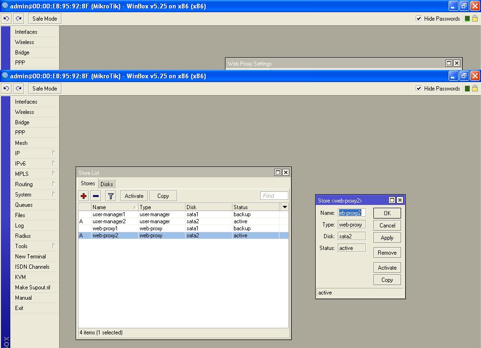The width and height of the screenshot is (481, 348).
Task: Click inside the Find search field
Action: (x=274, y=196)
